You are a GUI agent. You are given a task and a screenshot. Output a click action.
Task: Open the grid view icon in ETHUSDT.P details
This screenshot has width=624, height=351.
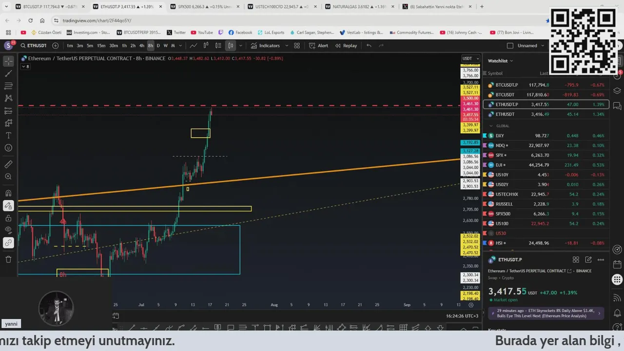[576, 260]
